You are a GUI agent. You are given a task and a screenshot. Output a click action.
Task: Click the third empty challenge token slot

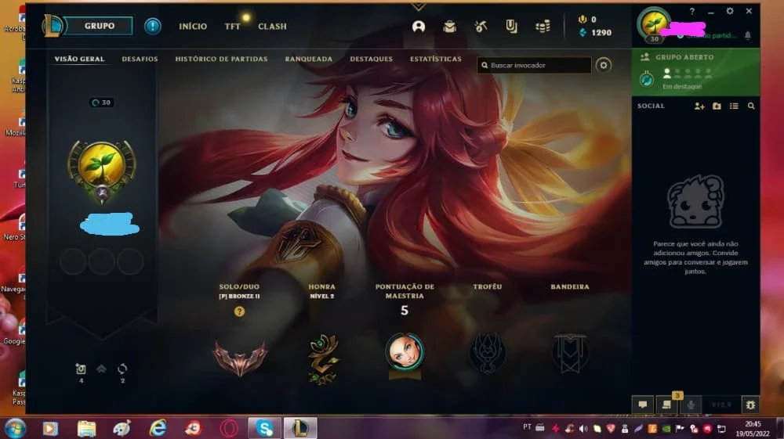(x=130, y=261)
